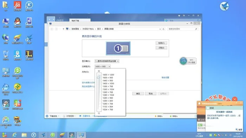Click the Control Panel breadcrumb in address bar
Viewport: 246px width, 138px height.
[75, 29]
